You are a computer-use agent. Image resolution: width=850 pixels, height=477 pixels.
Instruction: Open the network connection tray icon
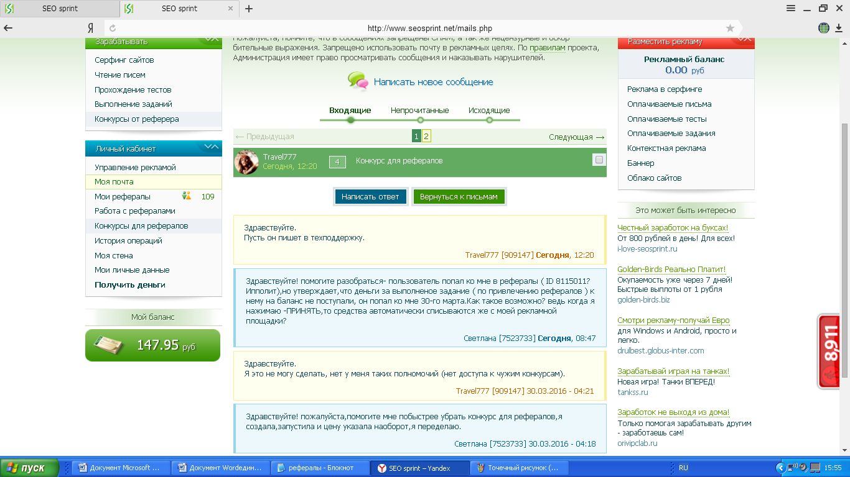coord(792,468)
